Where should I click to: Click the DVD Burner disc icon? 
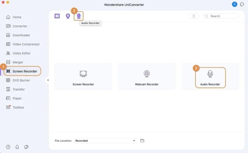[8, 80]
